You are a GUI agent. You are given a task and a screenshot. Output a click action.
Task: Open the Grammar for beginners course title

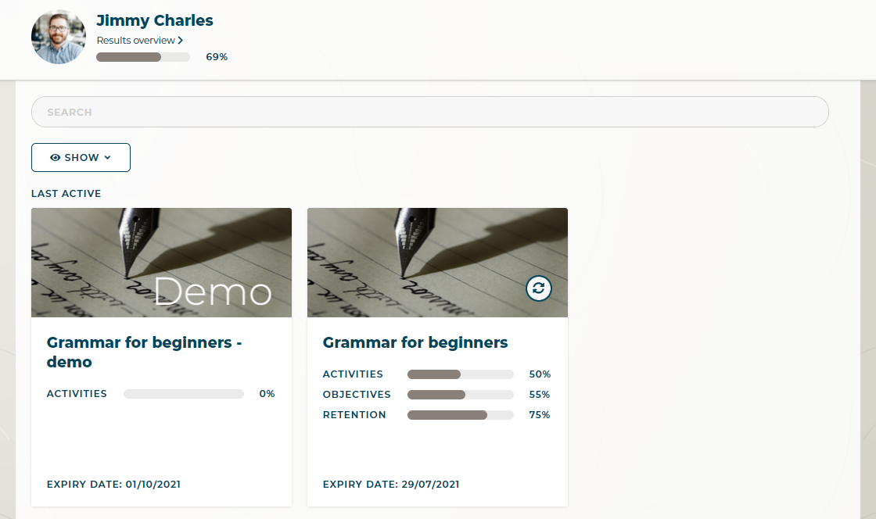415,342
